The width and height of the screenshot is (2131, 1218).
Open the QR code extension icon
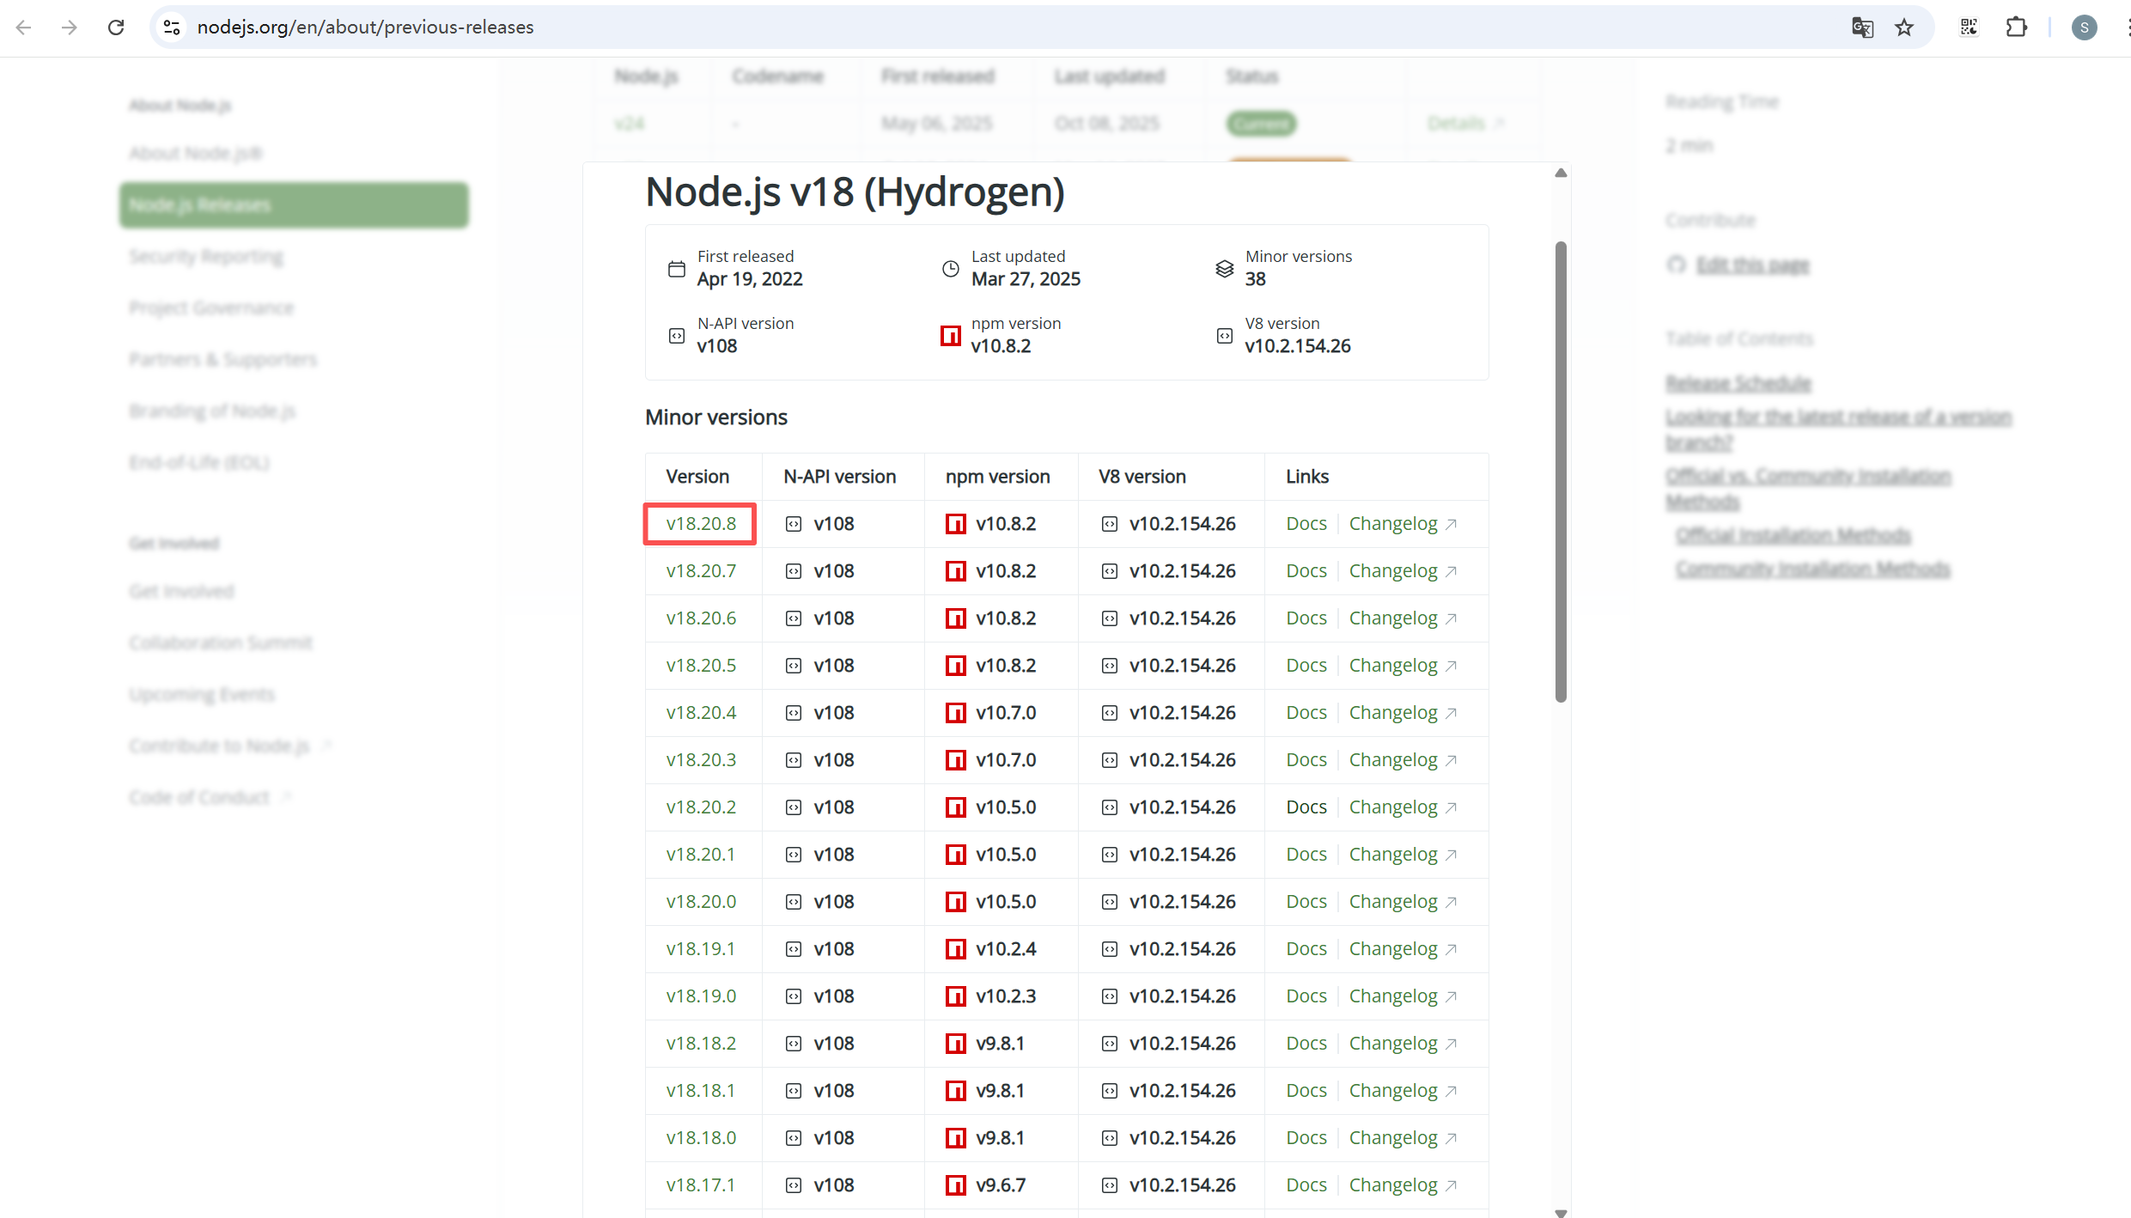[1969, 27]
